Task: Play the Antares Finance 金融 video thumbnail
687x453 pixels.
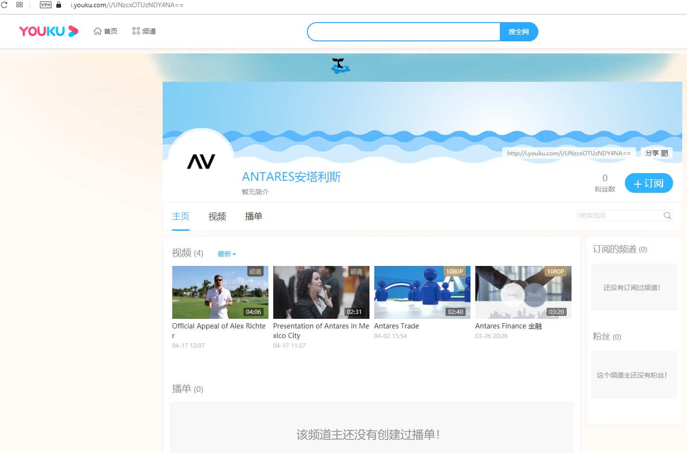Action: pos(523,292)
